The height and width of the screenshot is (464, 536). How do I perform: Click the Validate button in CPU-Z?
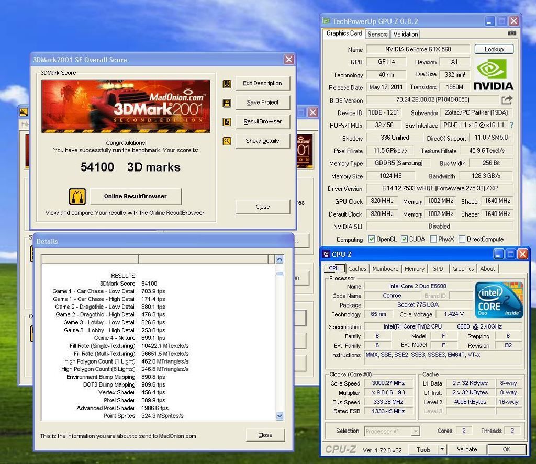pos(467,449)
